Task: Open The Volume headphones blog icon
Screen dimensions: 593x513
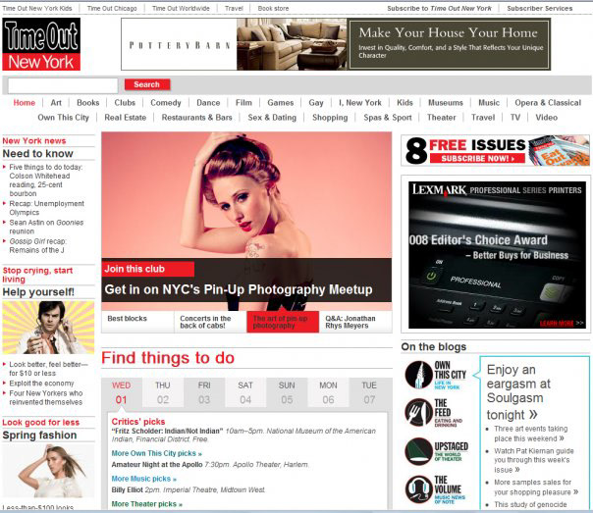Action: coord(418,489)
